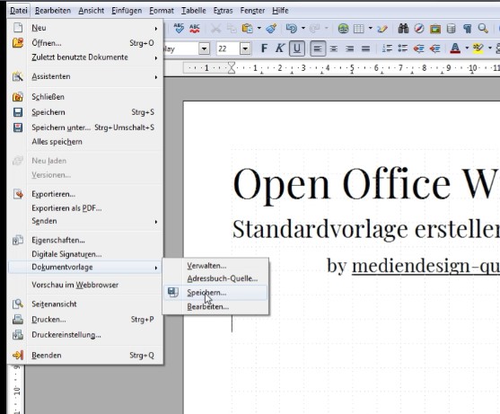This screenshot has width=500, height=414.
Task: Click the highlighting marker icon
Action: click(478, 48)
